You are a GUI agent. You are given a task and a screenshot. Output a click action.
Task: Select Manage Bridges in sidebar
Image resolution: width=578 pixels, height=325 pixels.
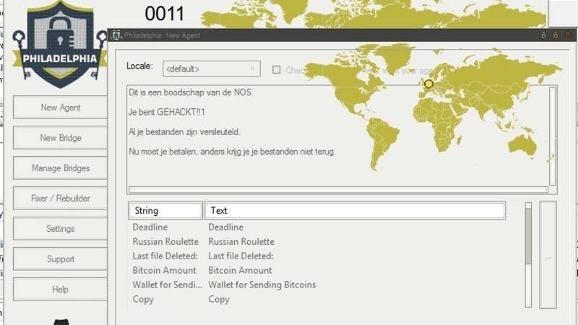(x=60, y=168)
